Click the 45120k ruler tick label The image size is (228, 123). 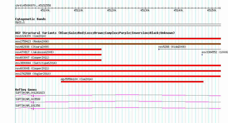pyautogui.click(x=112, y=10)
